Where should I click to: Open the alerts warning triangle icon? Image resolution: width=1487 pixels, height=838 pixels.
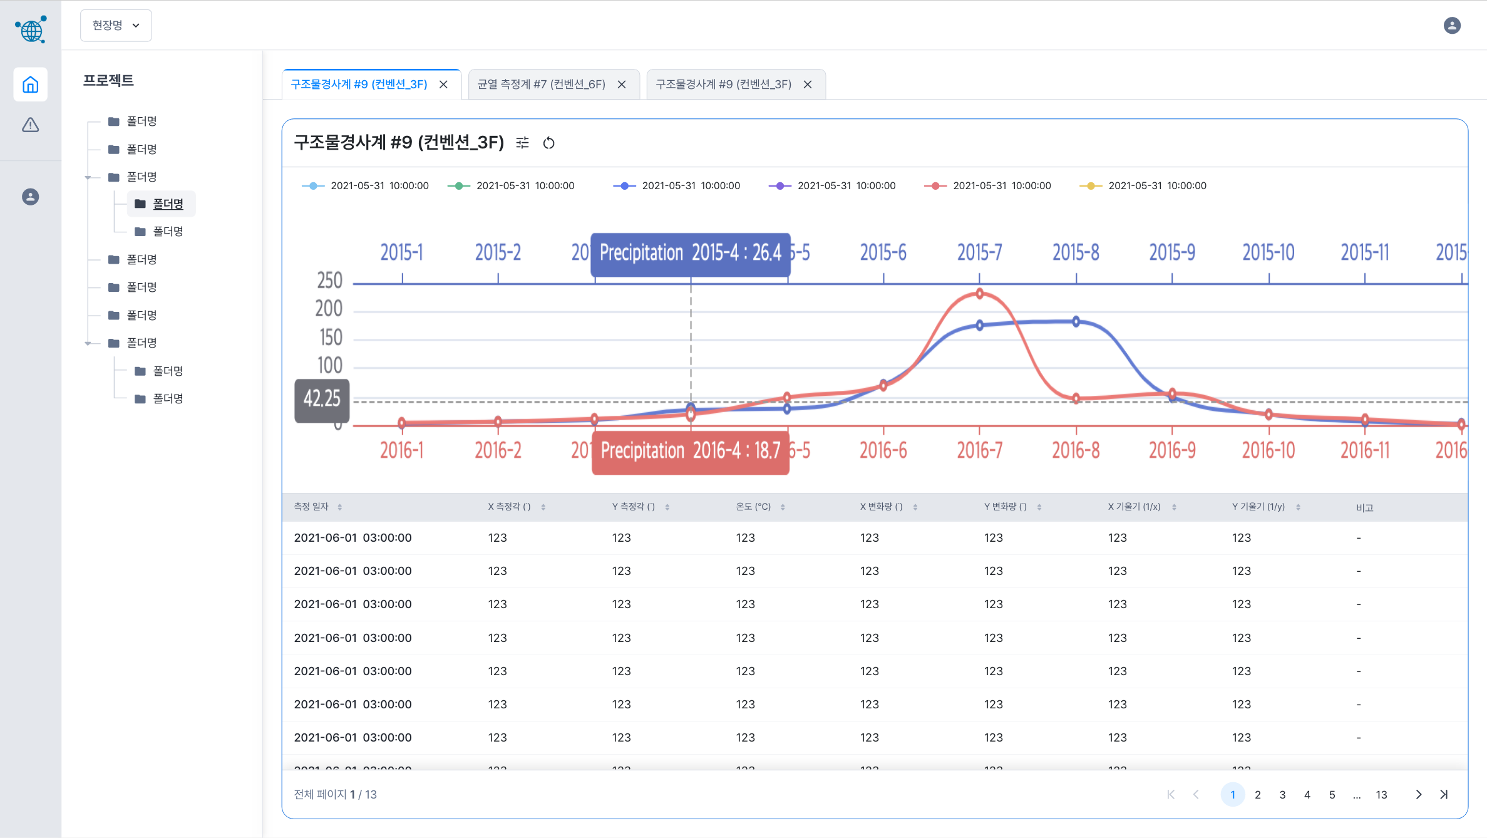pos(30,125)
